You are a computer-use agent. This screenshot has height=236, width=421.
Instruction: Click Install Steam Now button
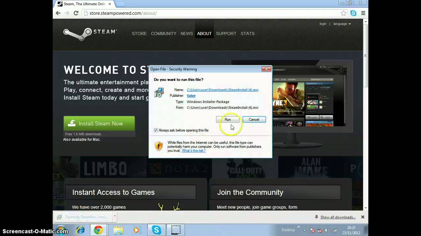coord(99,124)
